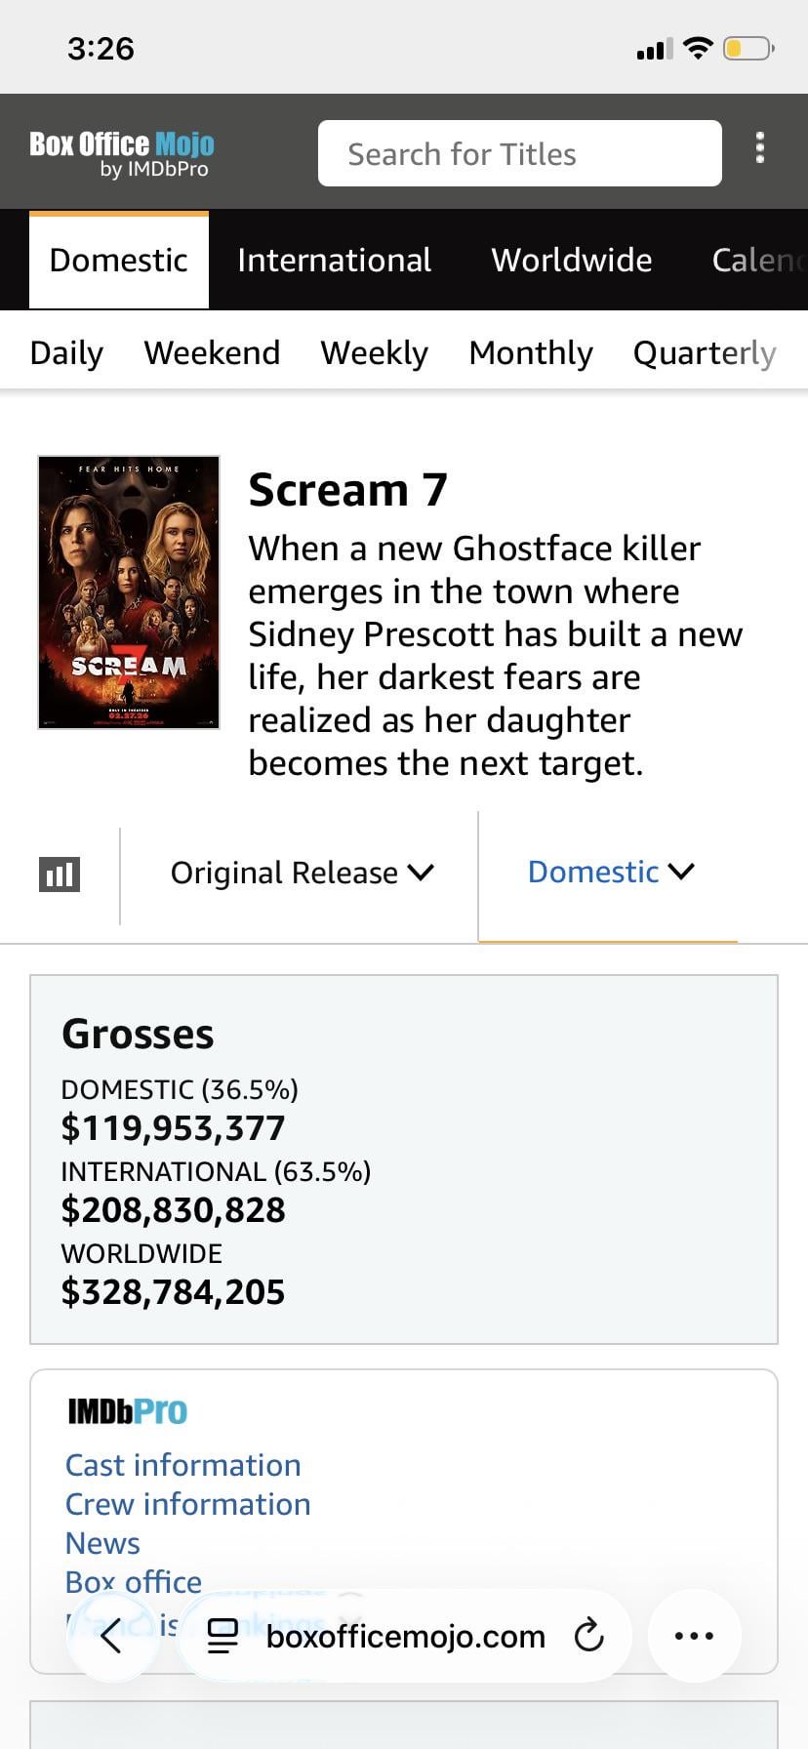Expand the Original Release dropdown
Viewport: 808px width, 1749px height.
(301, 873)
